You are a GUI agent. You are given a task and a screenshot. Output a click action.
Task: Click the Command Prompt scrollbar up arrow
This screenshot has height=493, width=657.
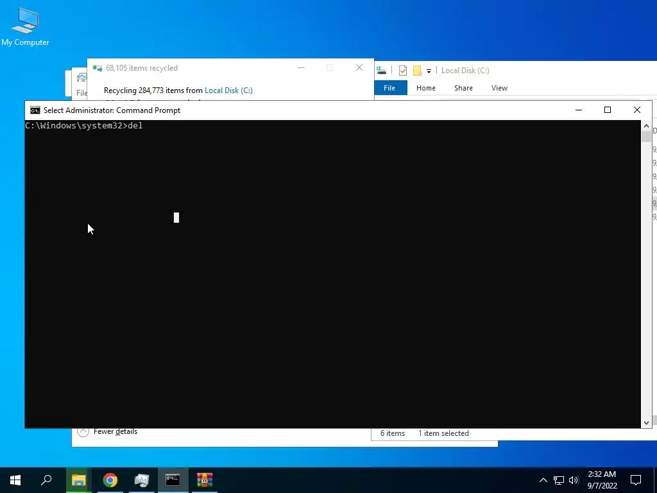point(646,126)
